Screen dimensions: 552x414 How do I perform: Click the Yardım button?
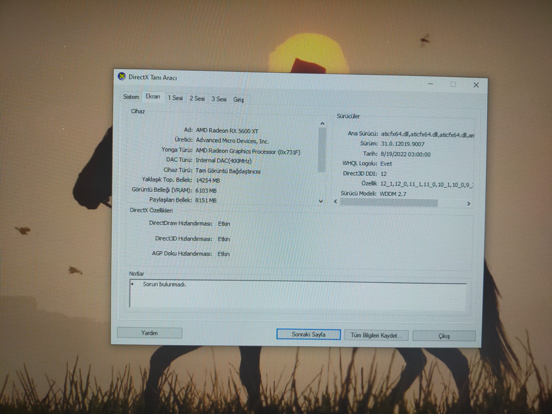tap(149, 333)
